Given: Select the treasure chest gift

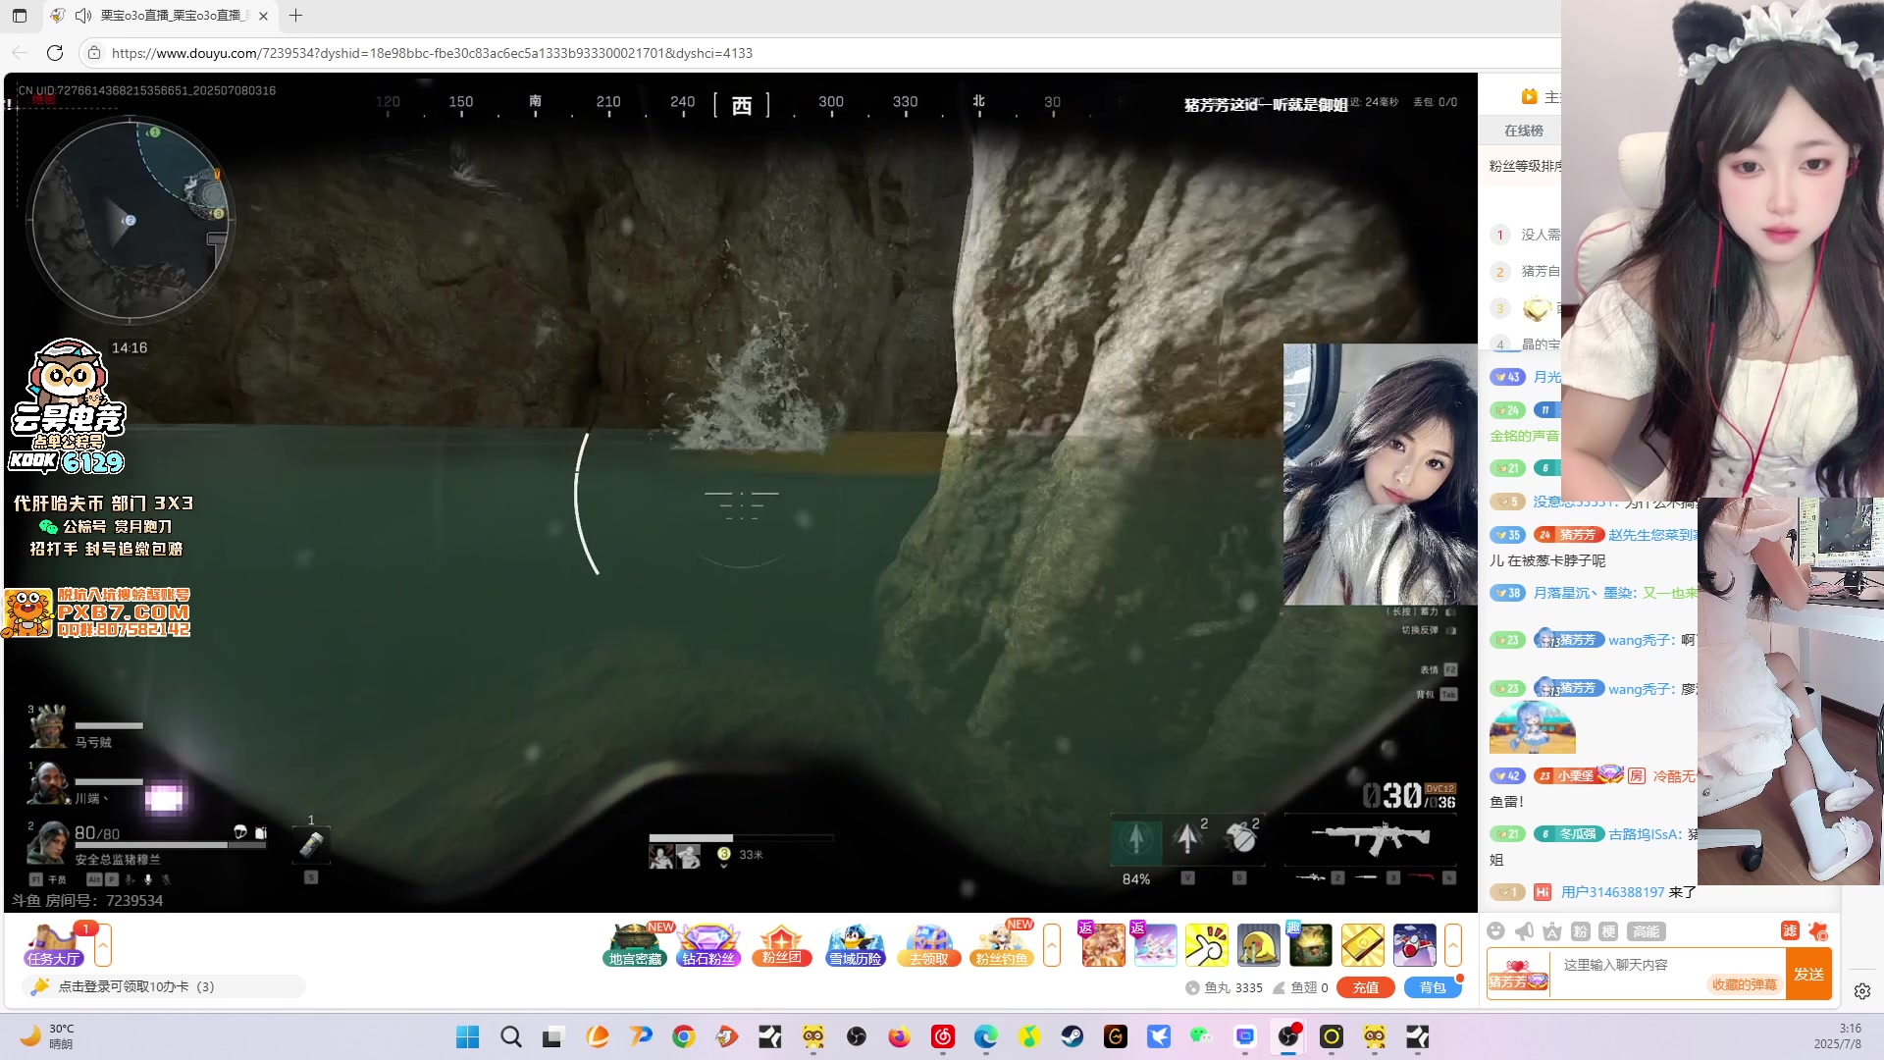Looking at the screenshot, I should [1311, 945].
